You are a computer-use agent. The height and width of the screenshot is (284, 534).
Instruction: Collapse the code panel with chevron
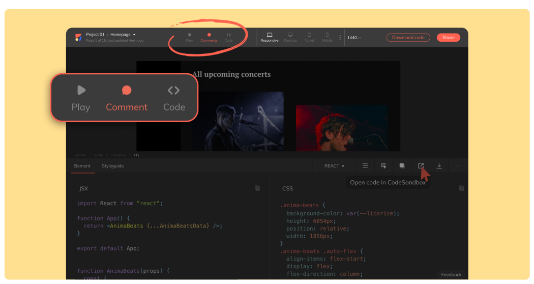click(x=457, y=166)
